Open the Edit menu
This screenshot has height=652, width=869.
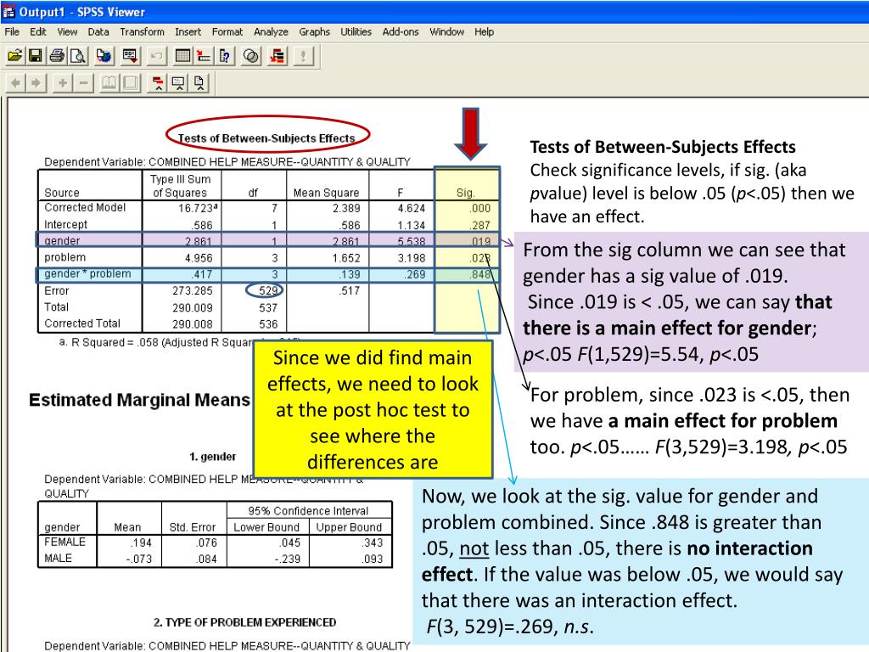(37, 31)
